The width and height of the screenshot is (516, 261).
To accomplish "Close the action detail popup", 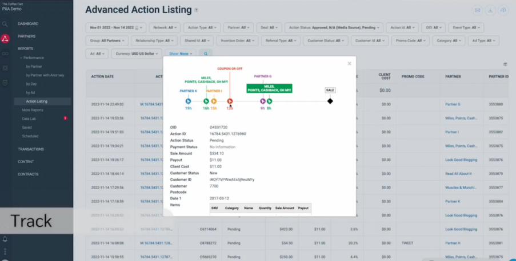I will tap(349, 63).
